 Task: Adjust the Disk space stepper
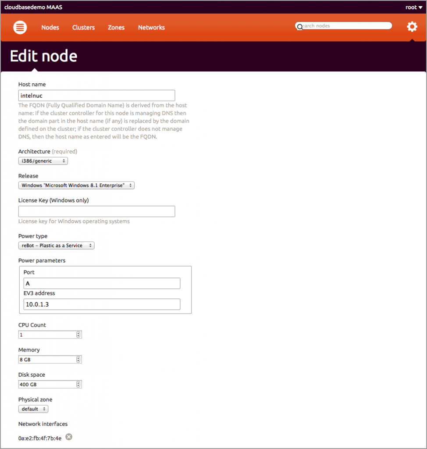78,385
